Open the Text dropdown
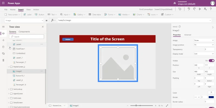216x108 pixels. click(52, 15)
